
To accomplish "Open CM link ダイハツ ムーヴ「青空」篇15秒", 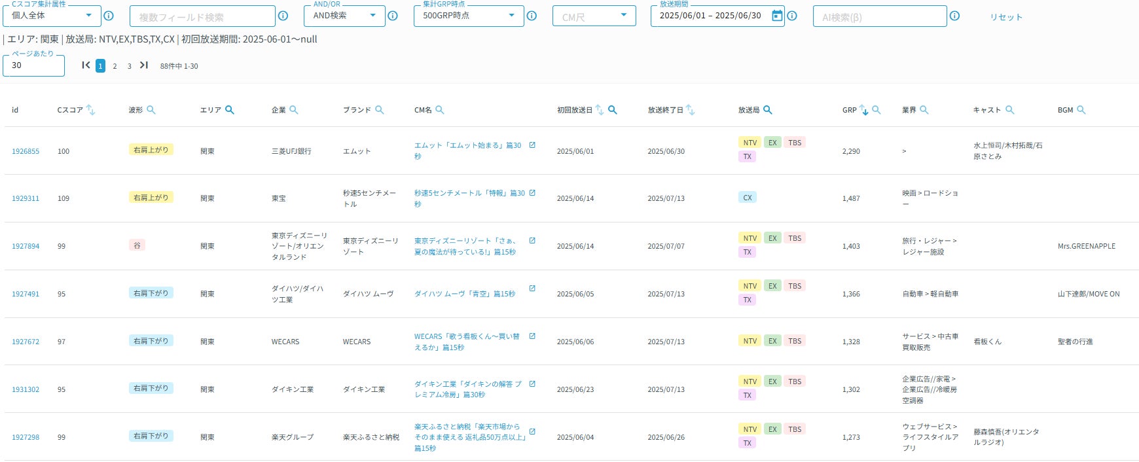I will click(465, 294).
